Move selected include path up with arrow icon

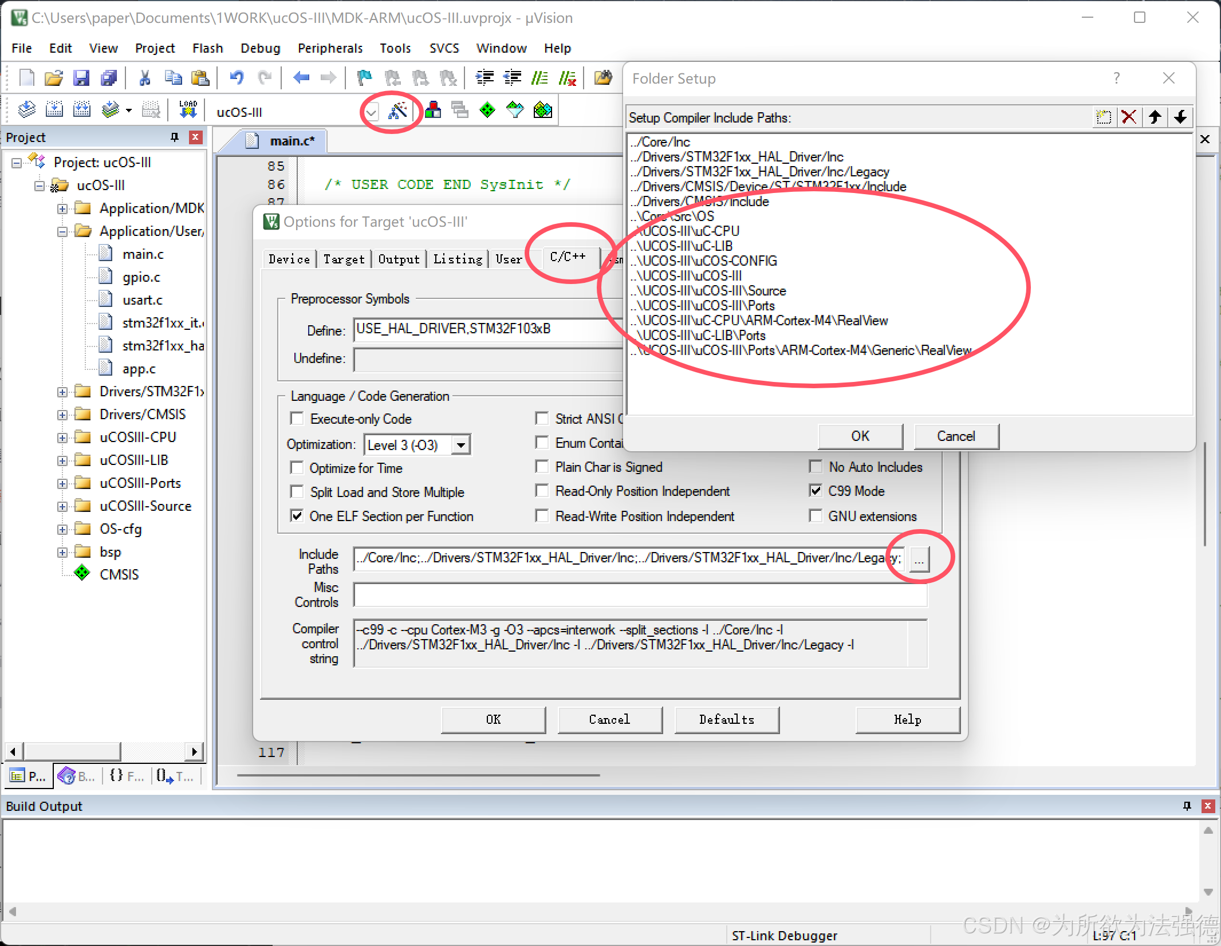click(1155, 117)
